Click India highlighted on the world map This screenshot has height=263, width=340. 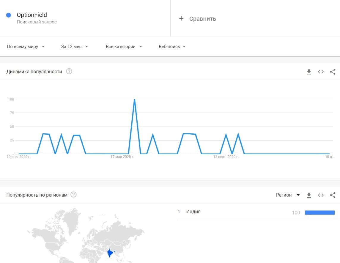point(110,253)
